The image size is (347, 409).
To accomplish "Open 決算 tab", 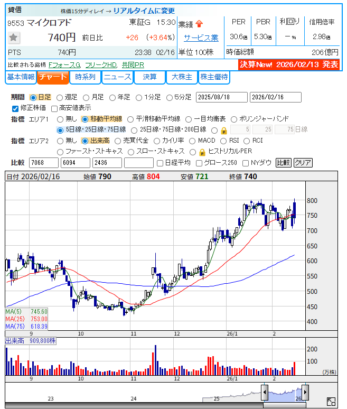I will point(149,77).
